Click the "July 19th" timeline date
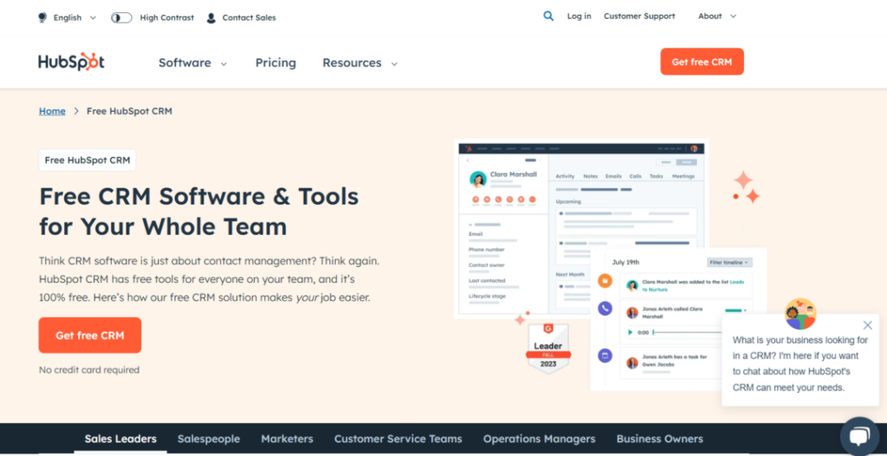The width and height of the screenshot is (887, 456). pos(625,263)
